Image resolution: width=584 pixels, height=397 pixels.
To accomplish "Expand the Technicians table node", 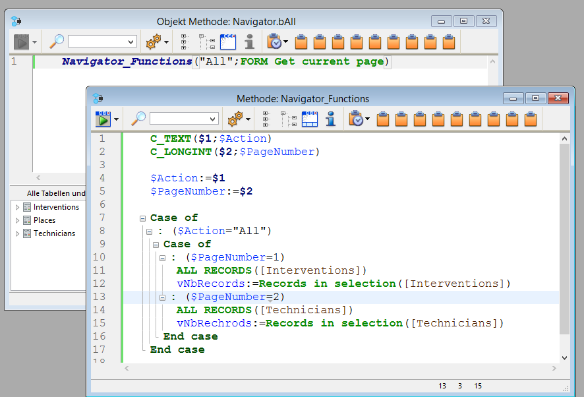I will [x=18, y=233].
